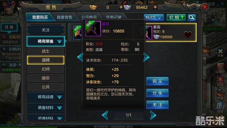Open the 山海经 side icon
Image resolution: width=227 pixels, height=128 pixels.
(x=220, y=68)
